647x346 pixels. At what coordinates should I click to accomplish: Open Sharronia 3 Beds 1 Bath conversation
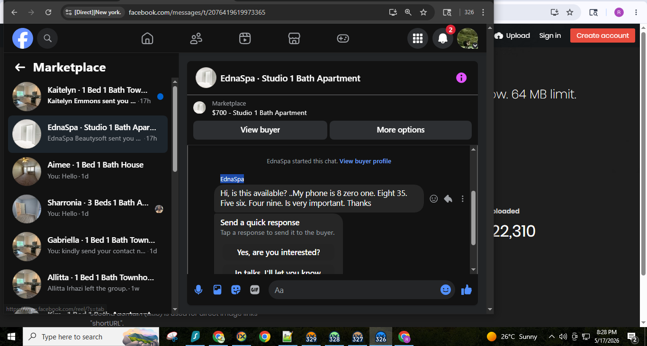click(x=88, y=208)
